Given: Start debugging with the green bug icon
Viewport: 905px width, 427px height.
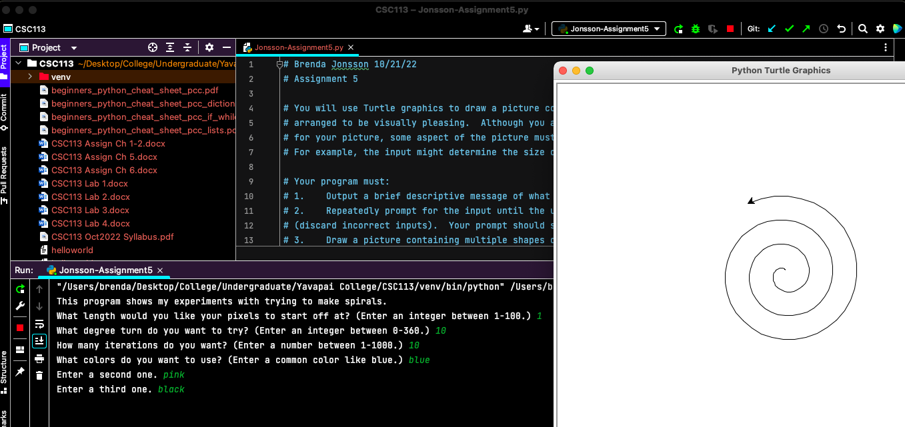Looking at the screenshot, I should (x=696, y=29).
